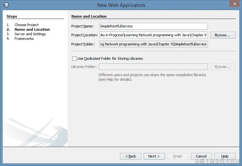The width and height of the screenshot is (242, 166).
Task: Click the Project Name label
Action: pos(82,26)
